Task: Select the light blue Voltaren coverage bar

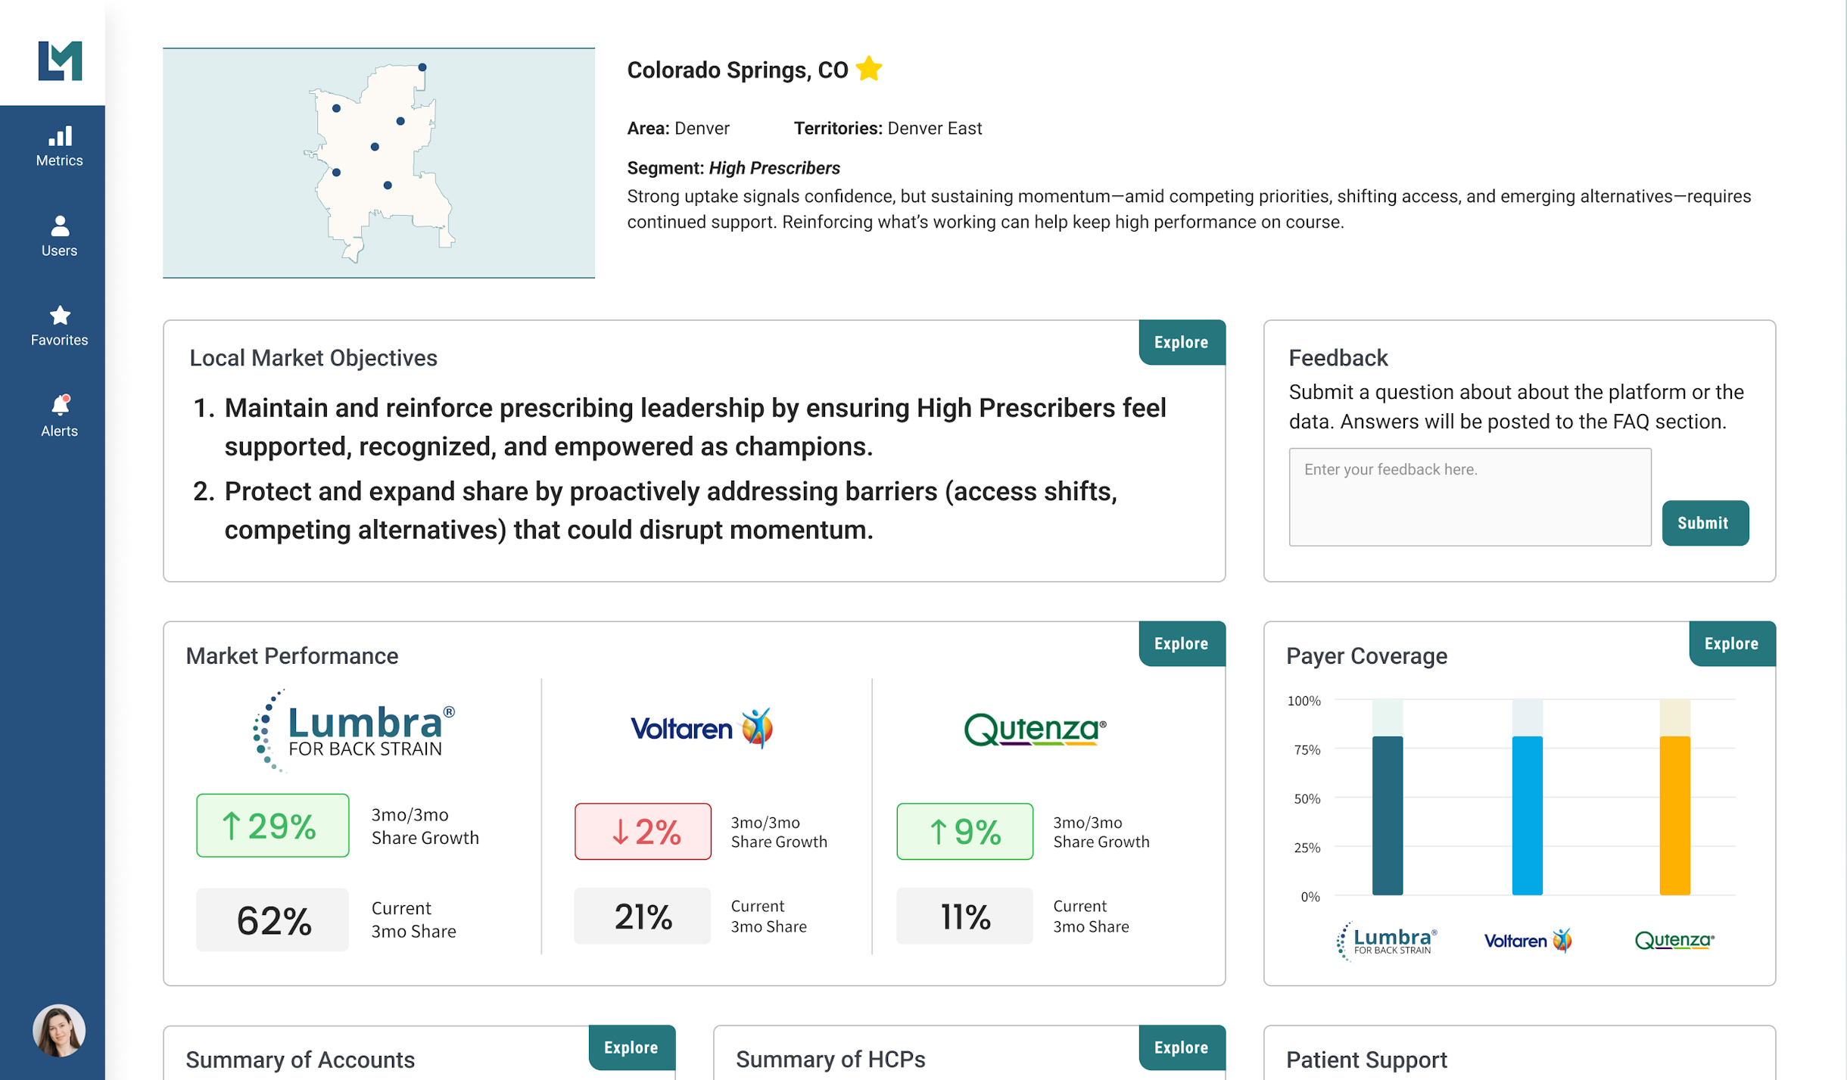Action: click(1527, 815)
